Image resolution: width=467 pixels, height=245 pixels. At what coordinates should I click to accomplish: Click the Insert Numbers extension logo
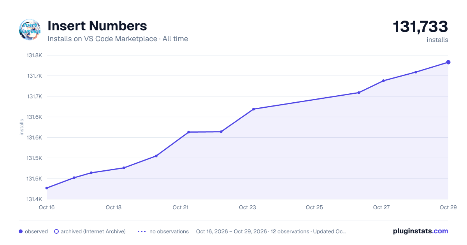point(30,30)
